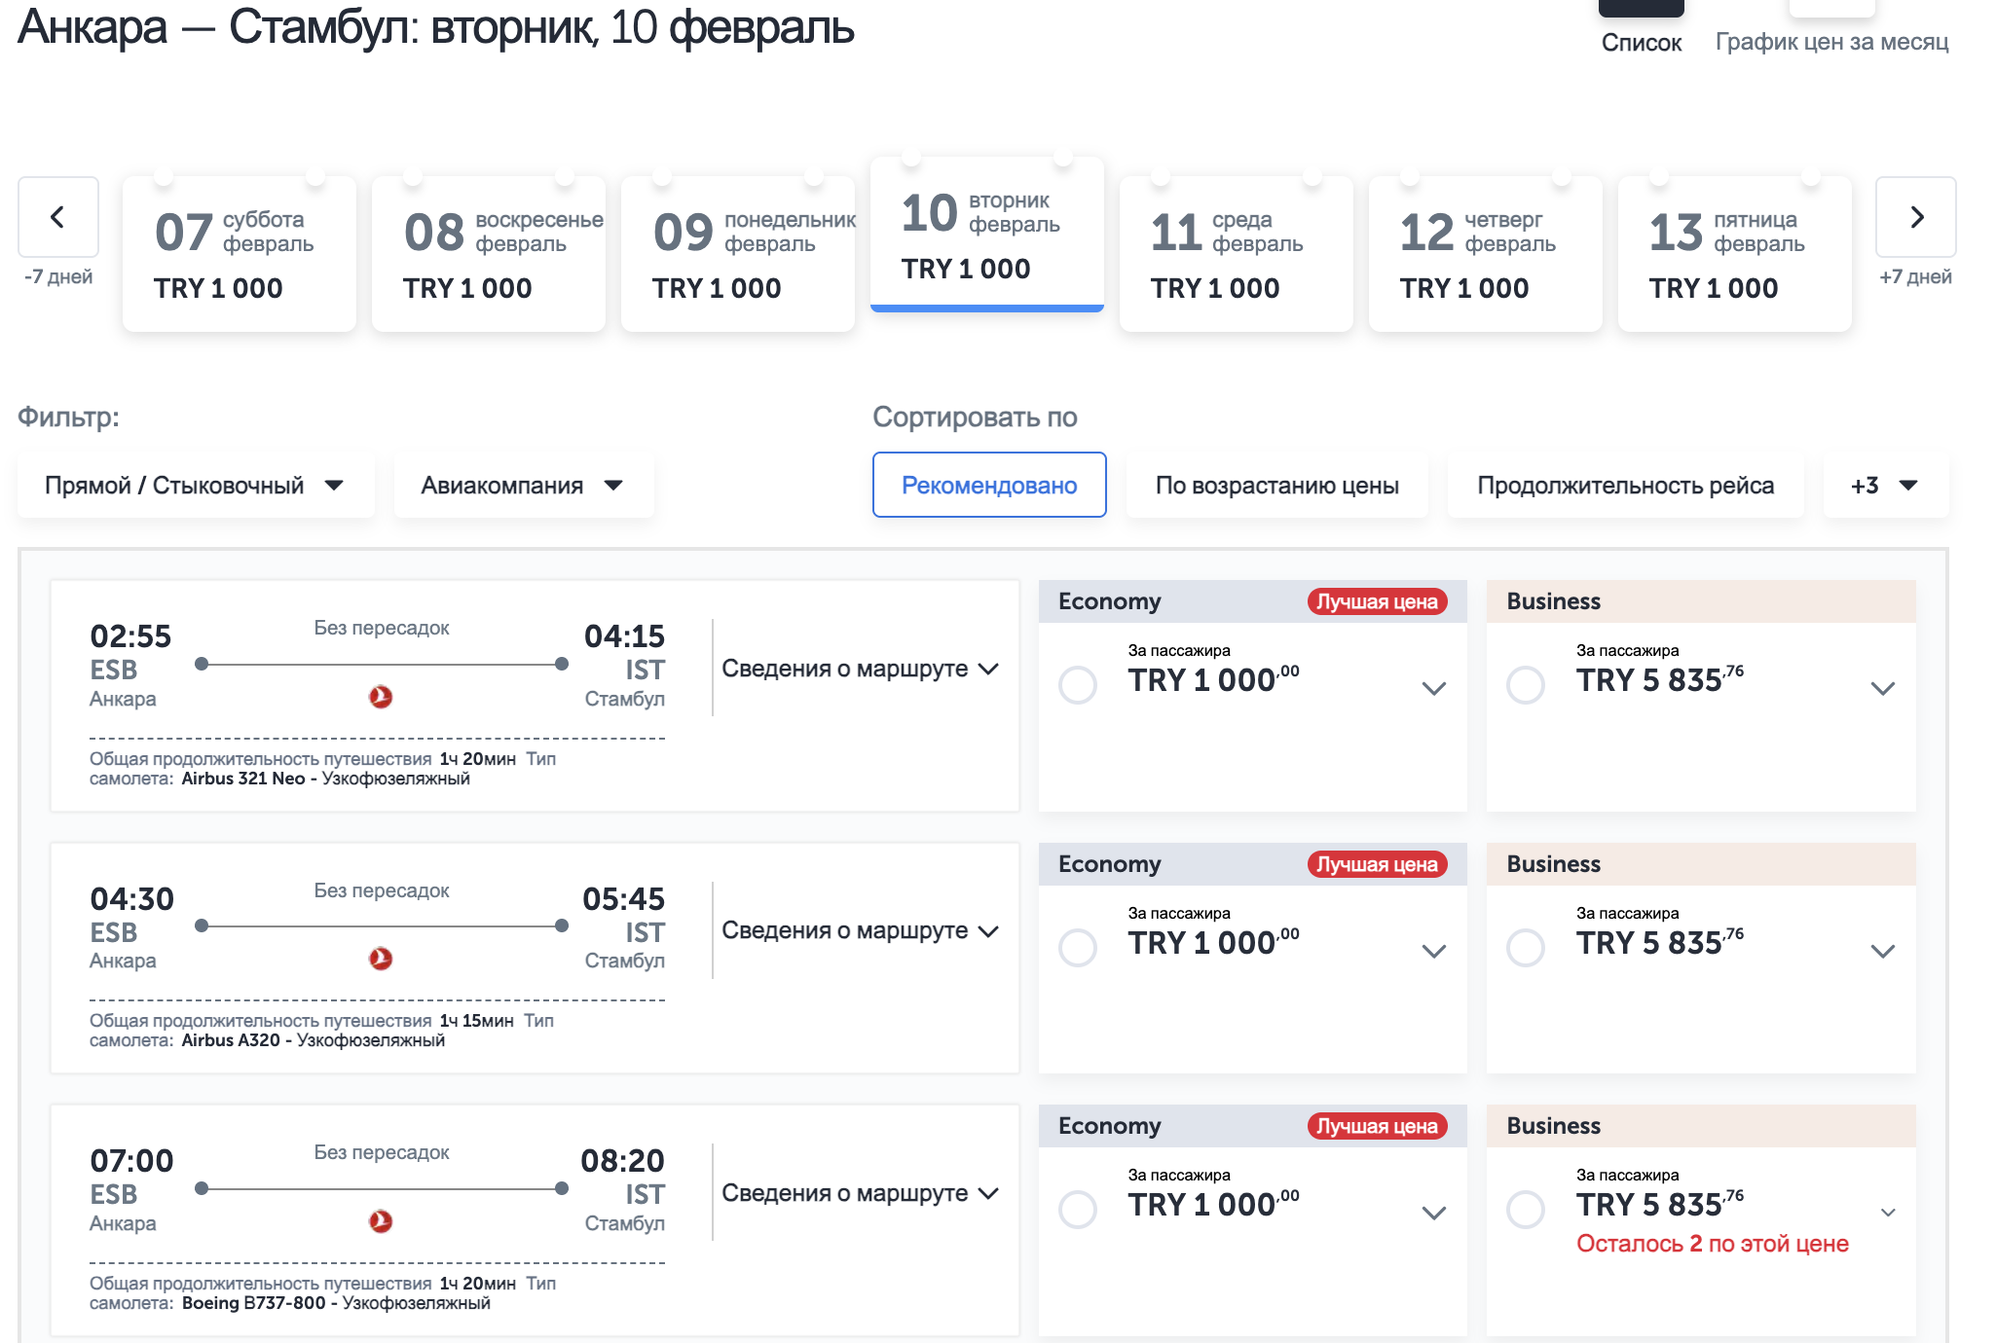The width and height of the screenshot is (1996, 1343).
Task: Click Turkish Airlines logo on 04:30 flight
Action: [x=381, y=959]
